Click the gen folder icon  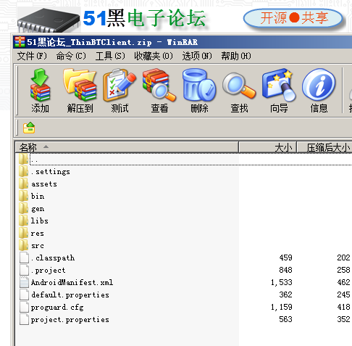(x=24, y=208)
